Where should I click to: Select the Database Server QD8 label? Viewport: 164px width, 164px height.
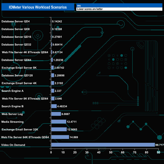(16, 29)
